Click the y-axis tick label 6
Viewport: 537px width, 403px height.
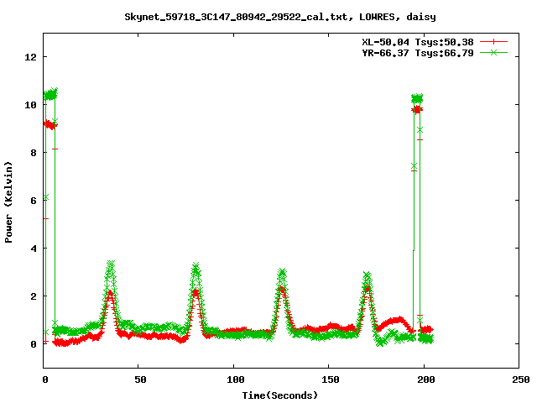[x=34, y=201]
